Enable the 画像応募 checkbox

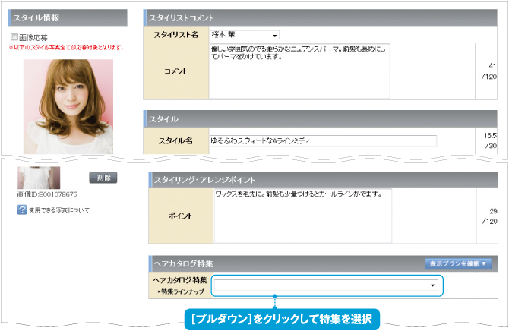14,36
